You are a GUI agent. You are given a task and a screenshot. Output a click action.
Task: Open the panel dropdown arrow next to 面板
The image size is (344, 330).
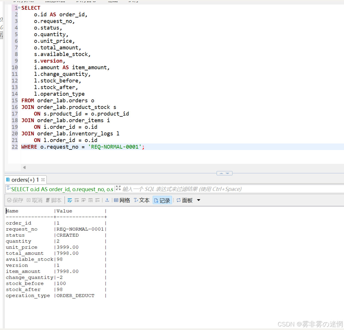coord(199,200)
